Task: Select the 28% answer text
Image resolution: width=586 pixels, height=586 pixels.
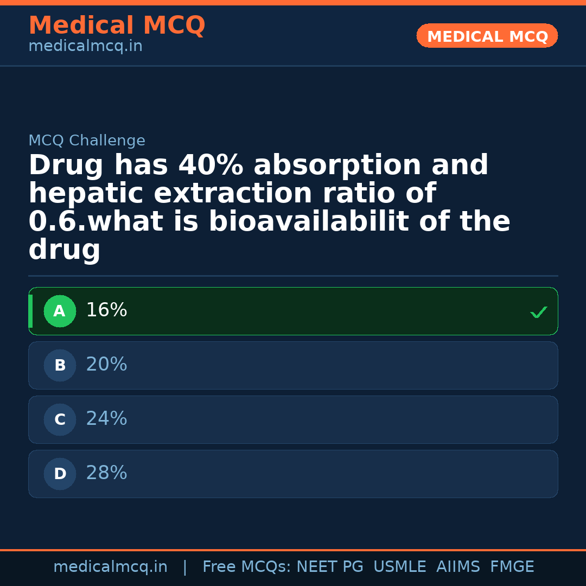Action: 106,473
